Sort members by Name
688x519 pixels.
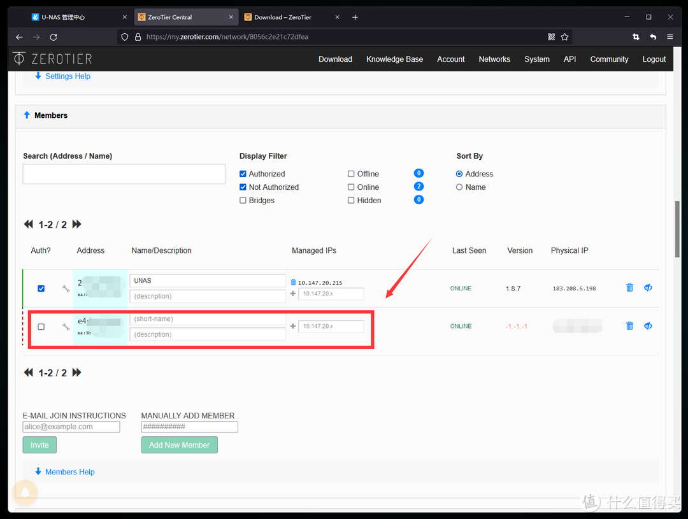[459, 187]
